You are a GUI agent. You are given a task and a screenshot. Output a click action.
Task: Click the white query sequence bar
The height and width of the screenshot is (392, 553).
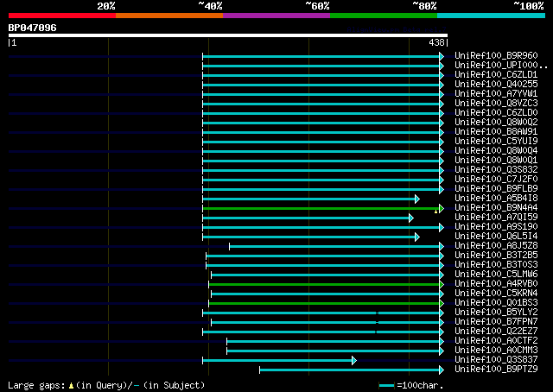tap(228, 35)
